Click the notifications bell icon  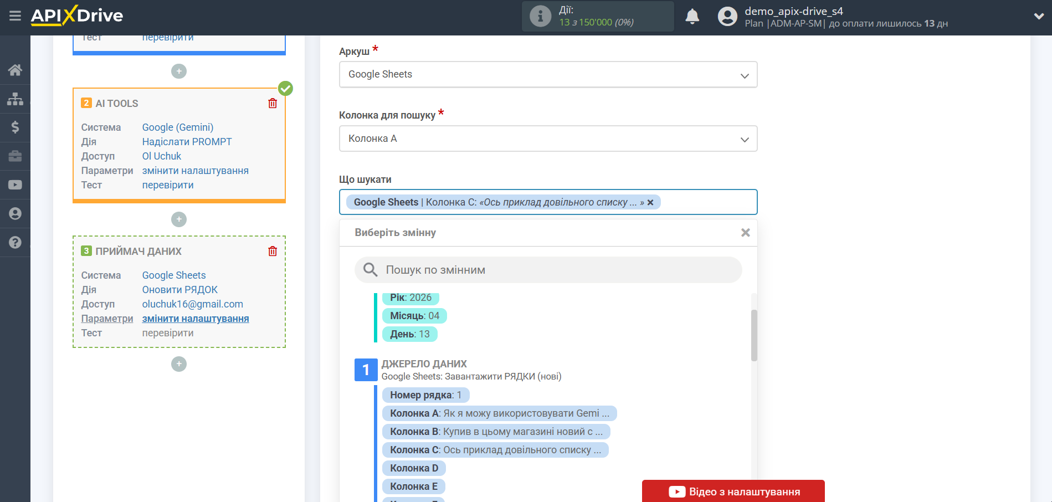[x=692, y=17]
